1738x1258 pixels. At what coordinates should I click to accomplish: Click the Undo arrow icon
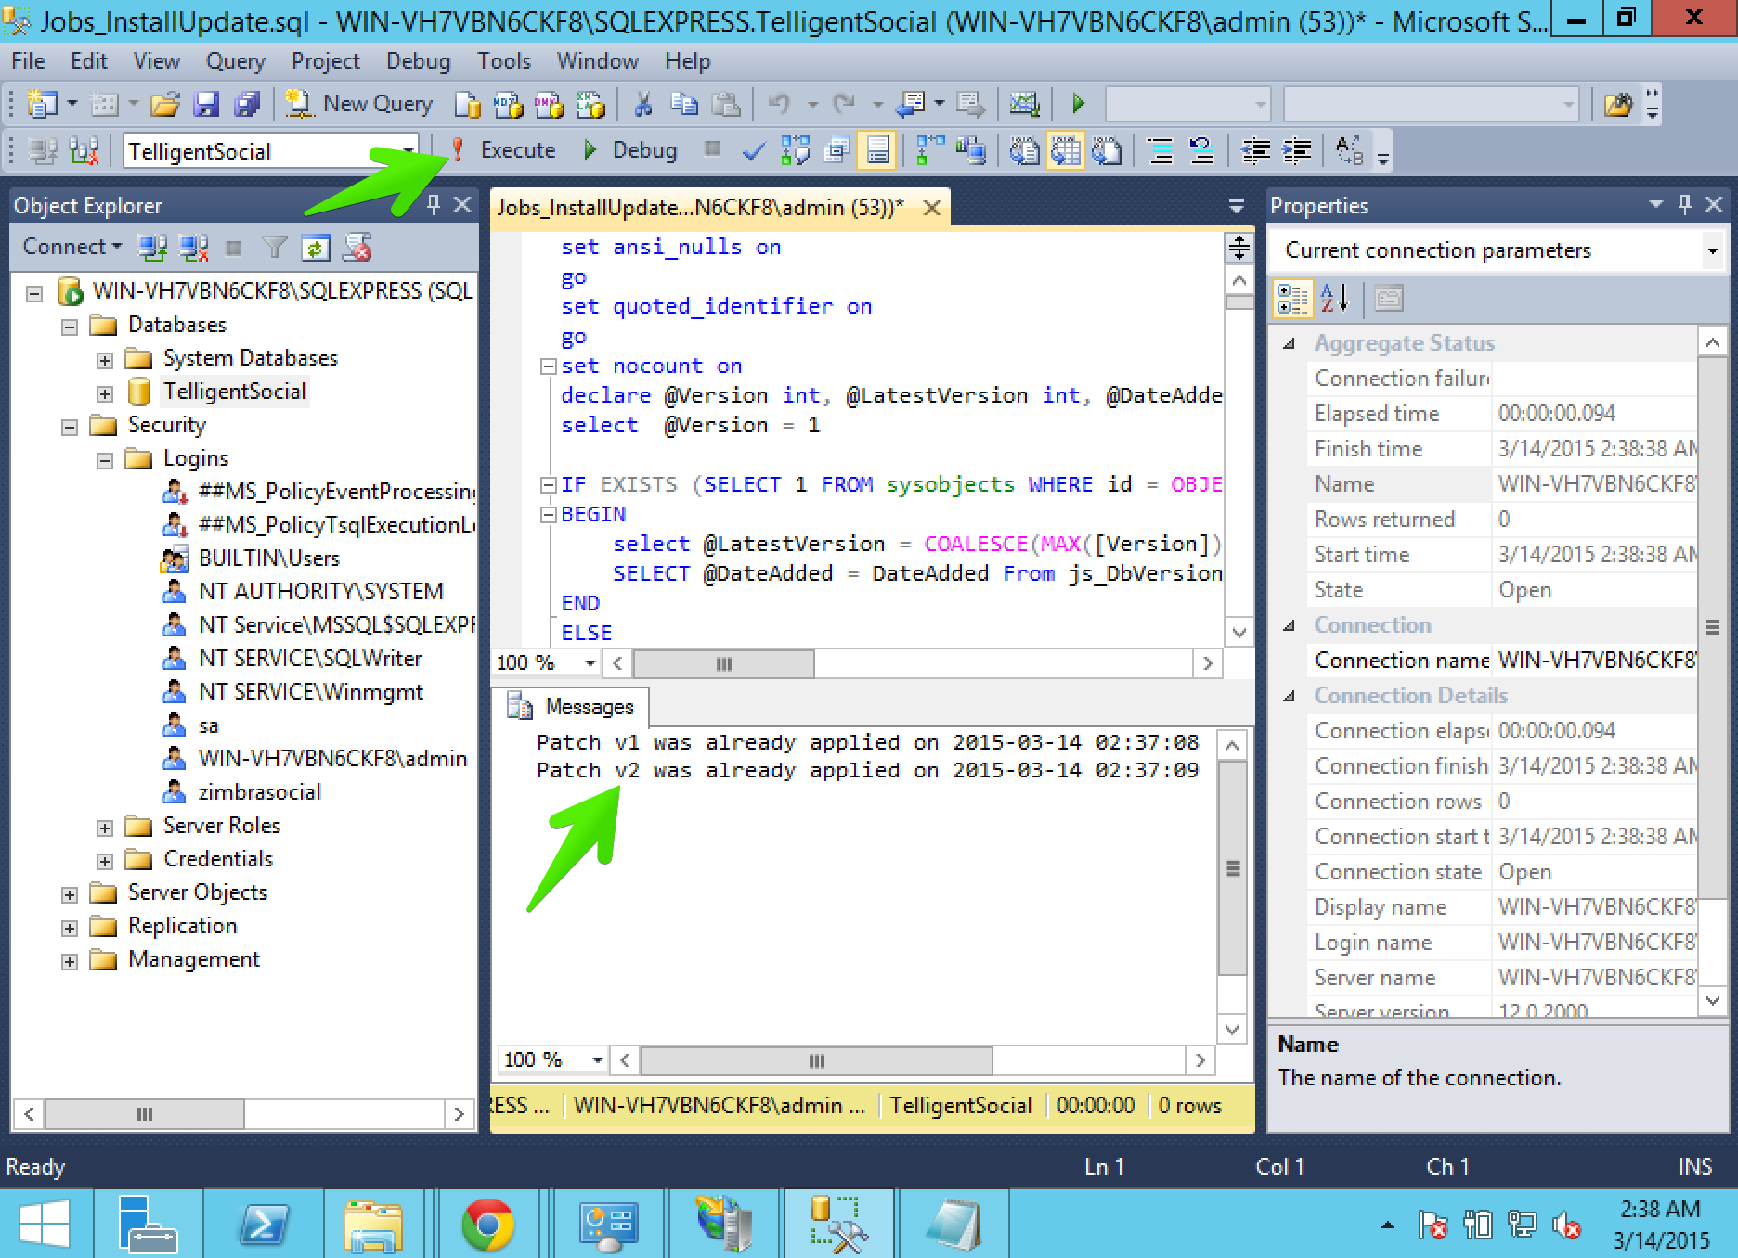[779, 104]
